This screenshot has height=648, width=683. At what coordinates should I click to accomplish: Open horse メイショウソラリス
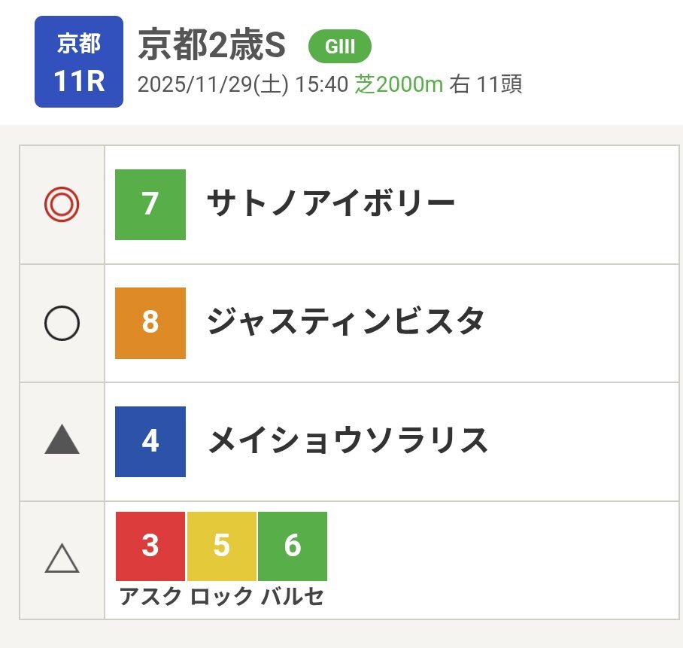point(348,441)
